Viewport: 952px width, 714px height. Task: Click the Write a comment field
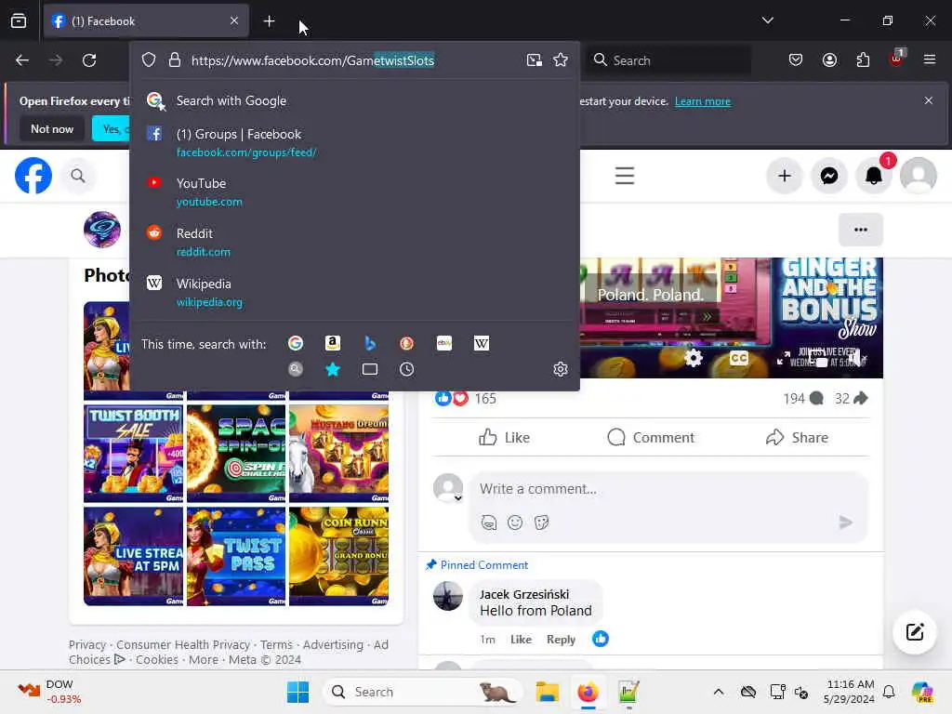668,489
